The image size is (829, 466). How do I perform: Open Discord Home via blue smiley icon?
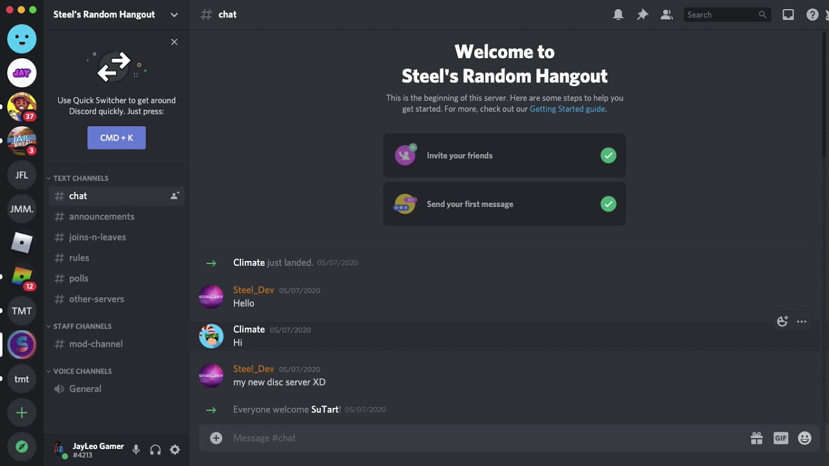click(22, 39)
